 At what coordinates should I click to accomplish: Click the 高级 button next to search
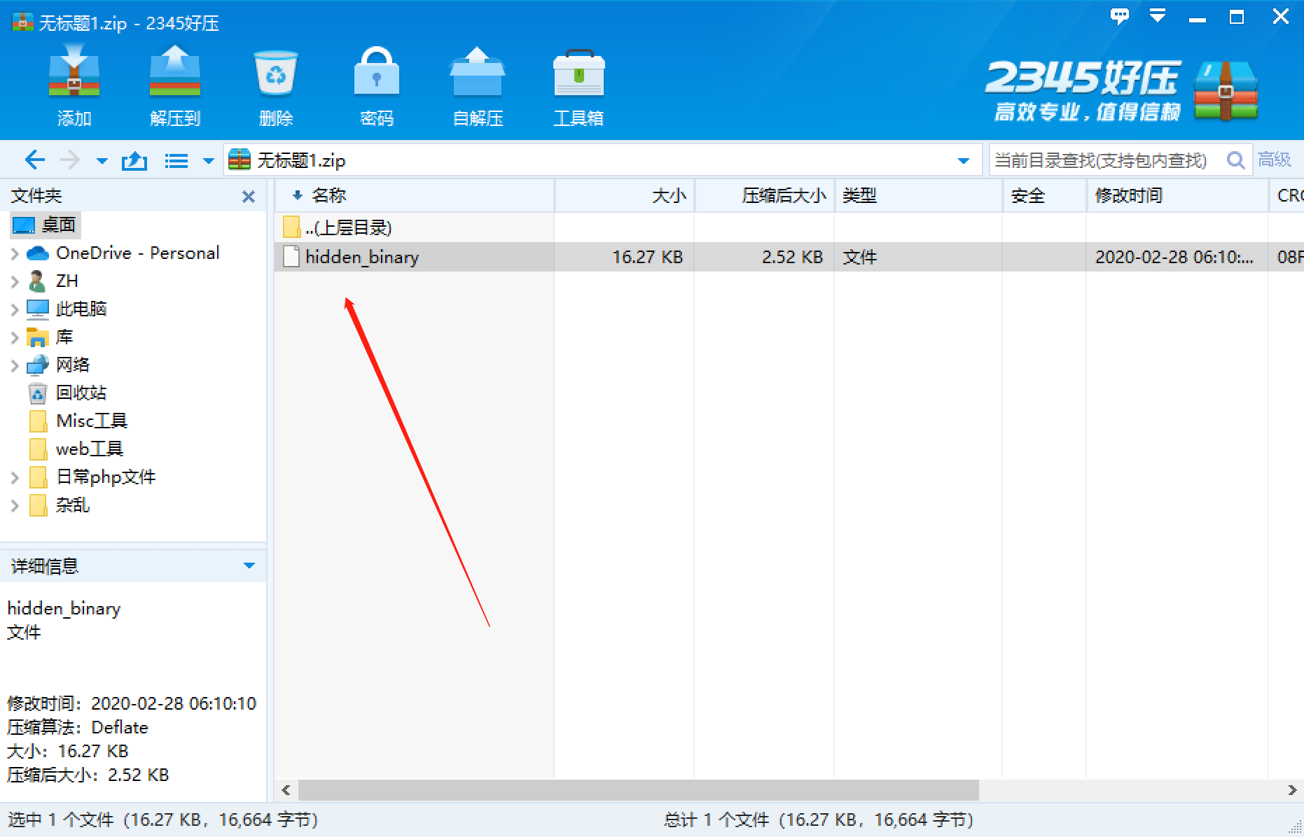click(1276, 160)
